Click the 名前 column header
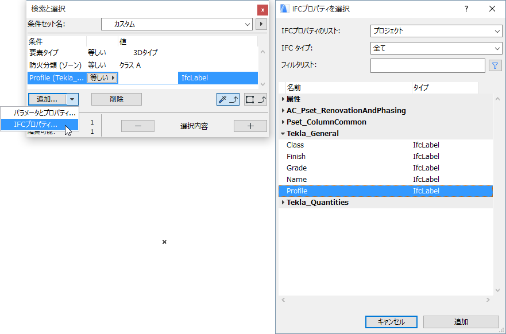The width and height of the screenshot is (506, 334). coord(349,87)
